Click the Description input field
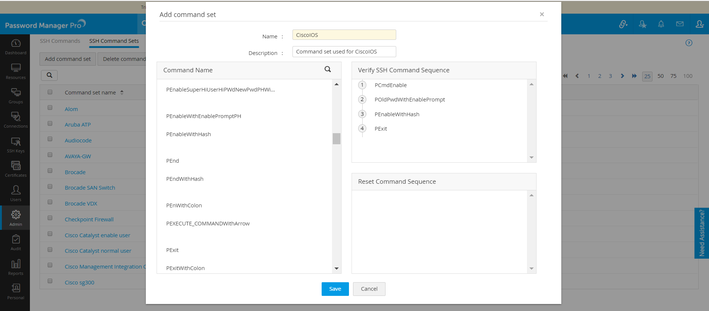The width and height of the screenshot is (709, 311). [x=344, y=52]
